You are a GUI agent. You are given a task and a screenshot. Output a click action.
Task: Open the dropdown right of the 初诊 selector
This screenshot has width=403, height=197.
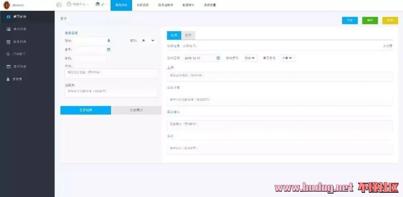pyautogui.click(x=287, y=58)
